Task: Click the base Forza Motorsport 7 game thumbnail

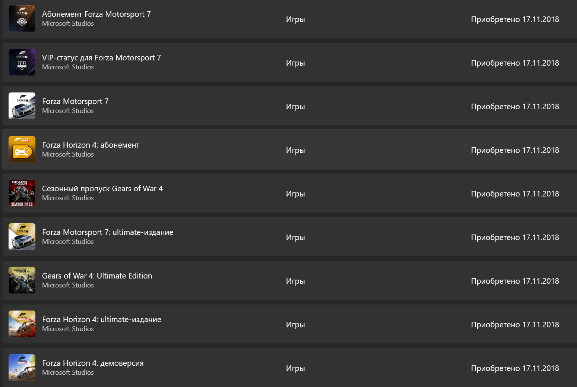Action: click(x=22, y=106)
